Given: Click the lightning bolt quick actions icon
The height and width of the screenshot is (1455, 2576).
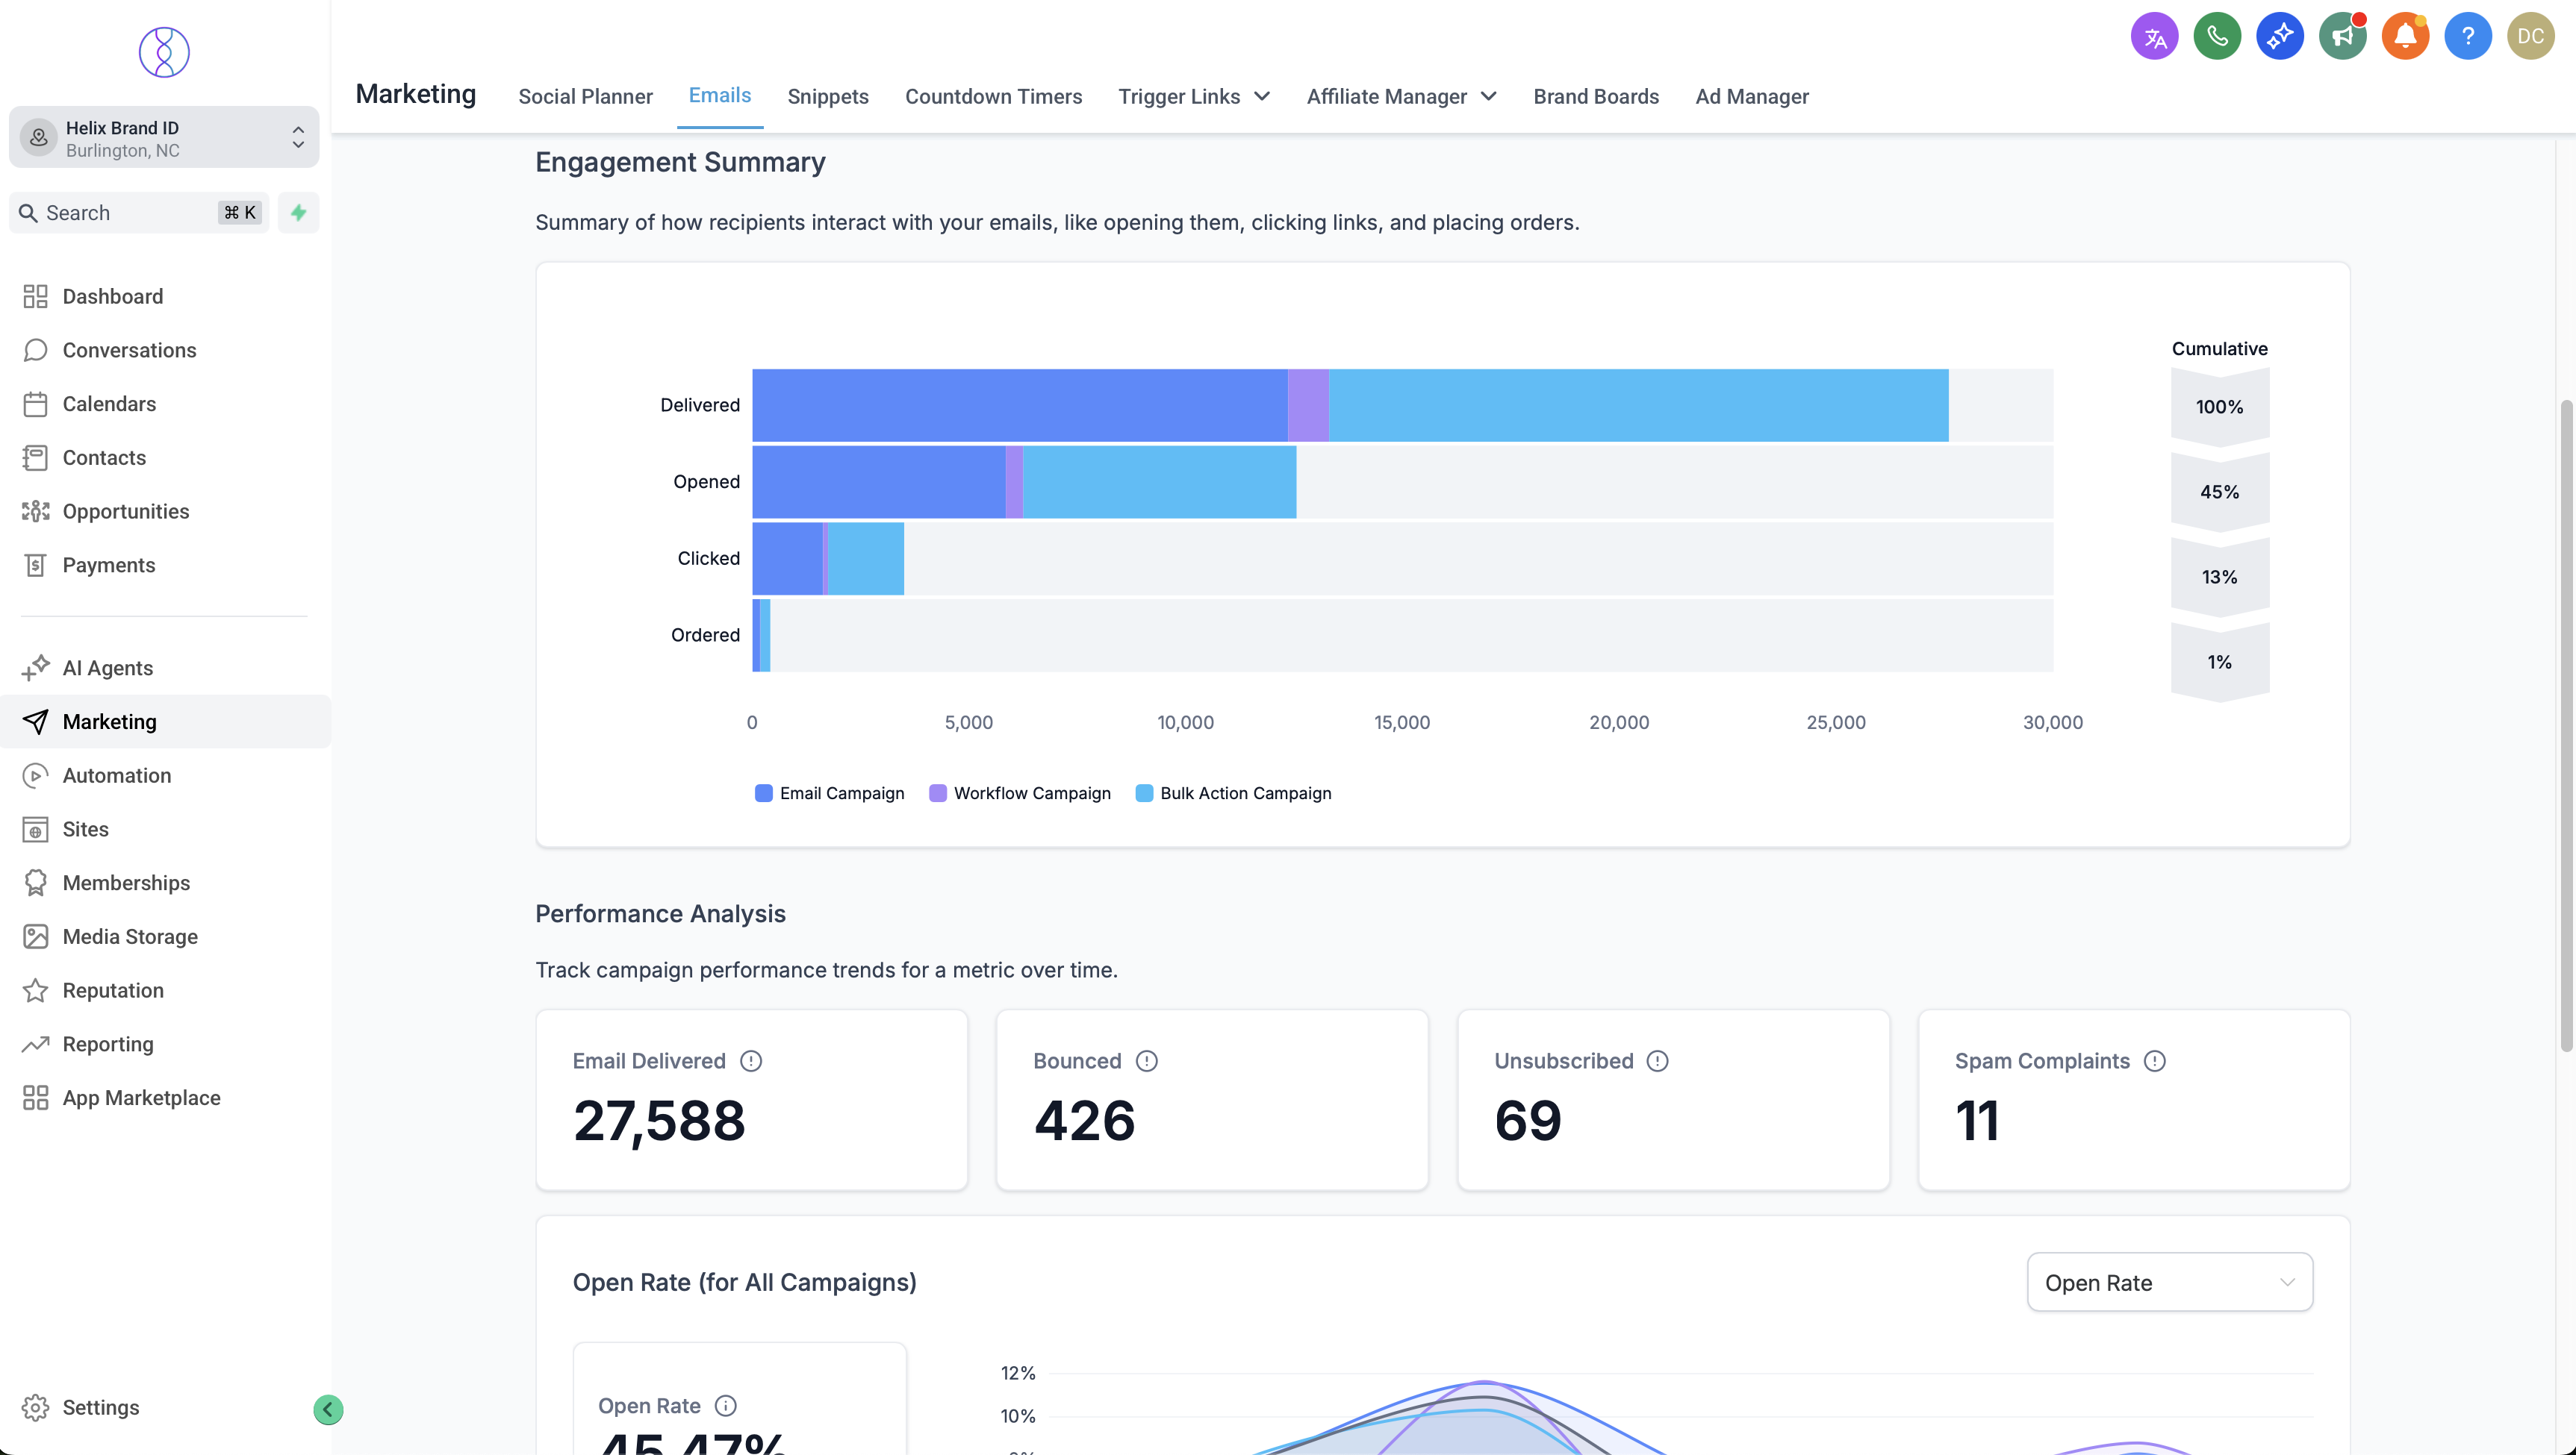Looking at the screenshot, I should pyautogui.click(x=298, y=213).
